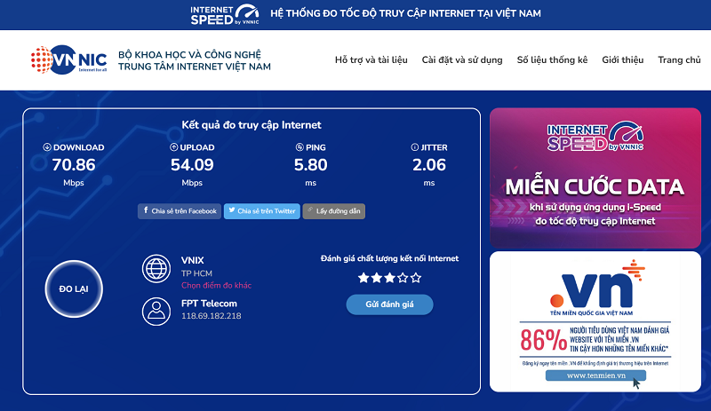Click the globe icon next to VNIX
Screen dimensions: 711x411
(x=156, y=269)
